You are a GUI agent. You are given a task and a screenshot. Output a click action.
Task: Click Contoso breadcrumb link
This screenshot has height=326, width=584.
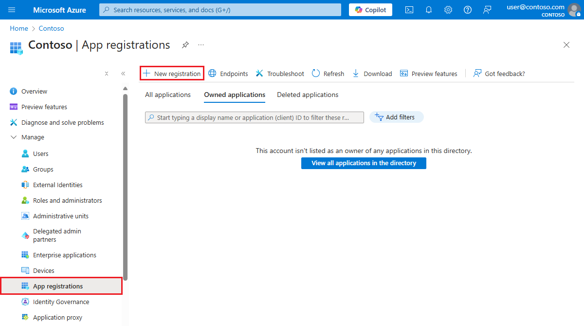pos(52,28)
